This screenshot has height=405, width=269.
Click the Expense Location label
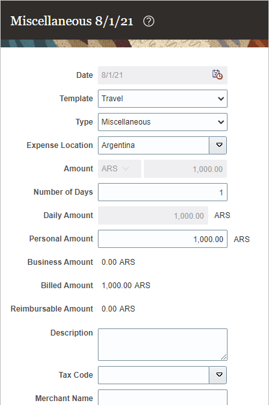[60, 145]
